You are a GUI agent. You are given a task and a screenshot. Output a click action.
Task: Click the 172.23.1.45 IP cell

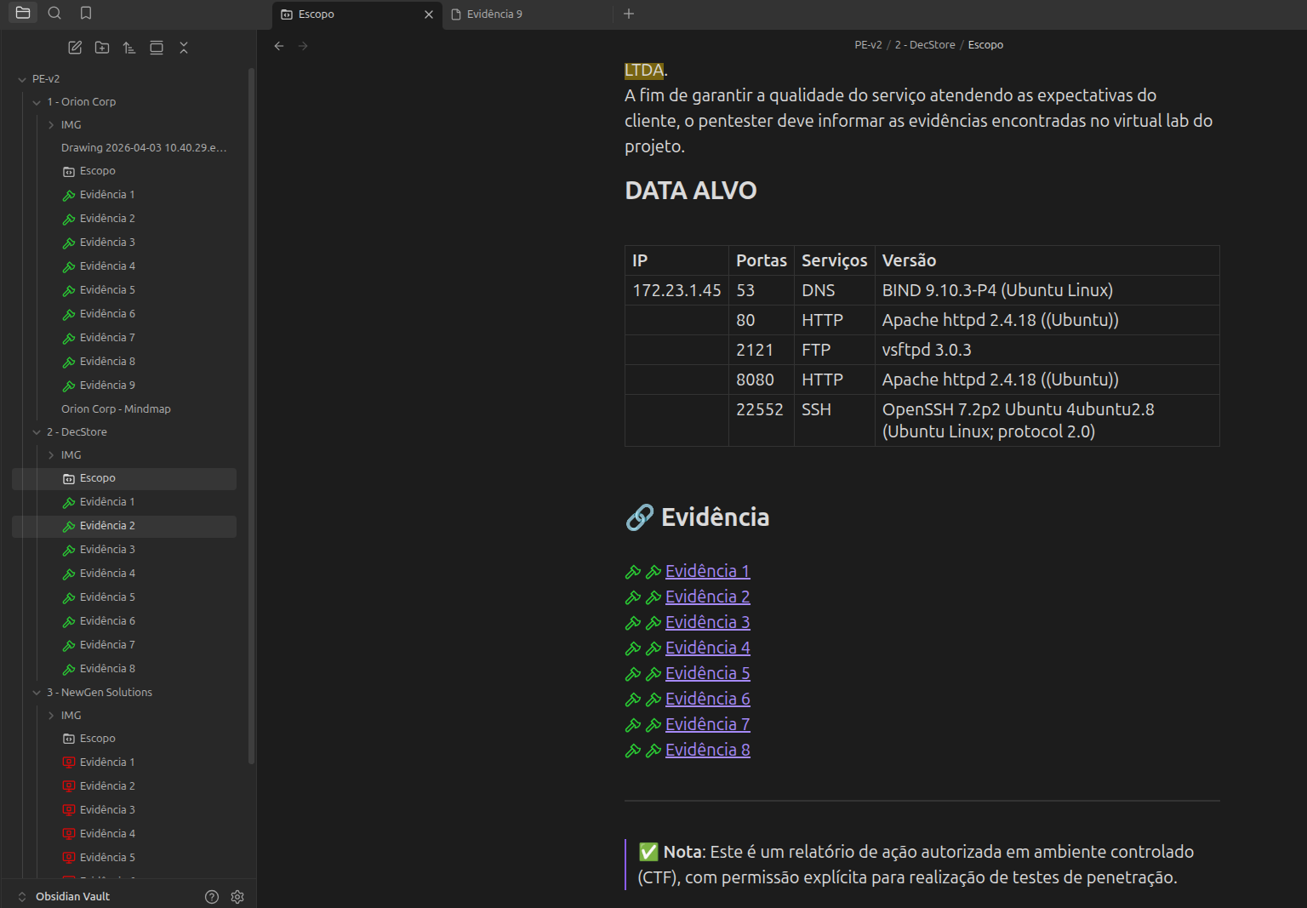click(676, 290)
